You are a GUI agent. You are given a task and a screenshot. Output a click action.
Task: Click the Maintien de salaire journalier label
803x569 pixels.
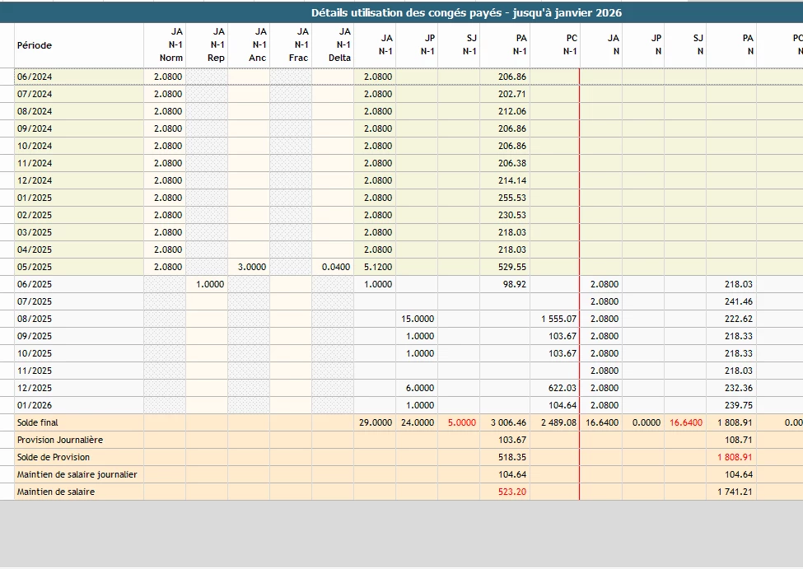click(x=77, y=474)
